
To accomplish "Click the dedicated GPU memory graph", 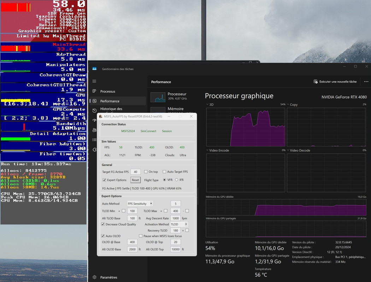I will pos(286,207).
